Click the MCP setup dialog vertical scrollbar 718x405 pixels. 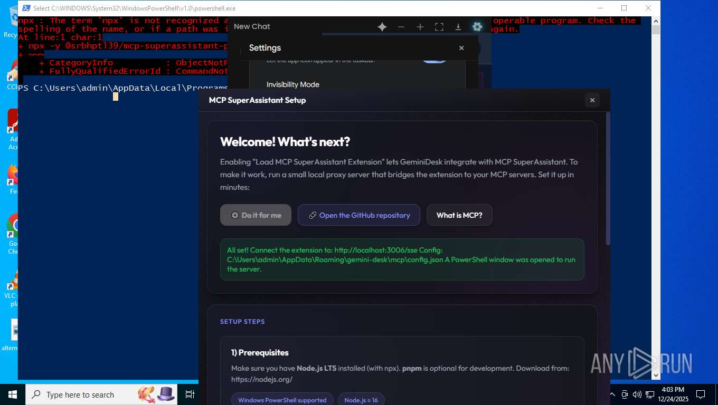tap(608, 178)
